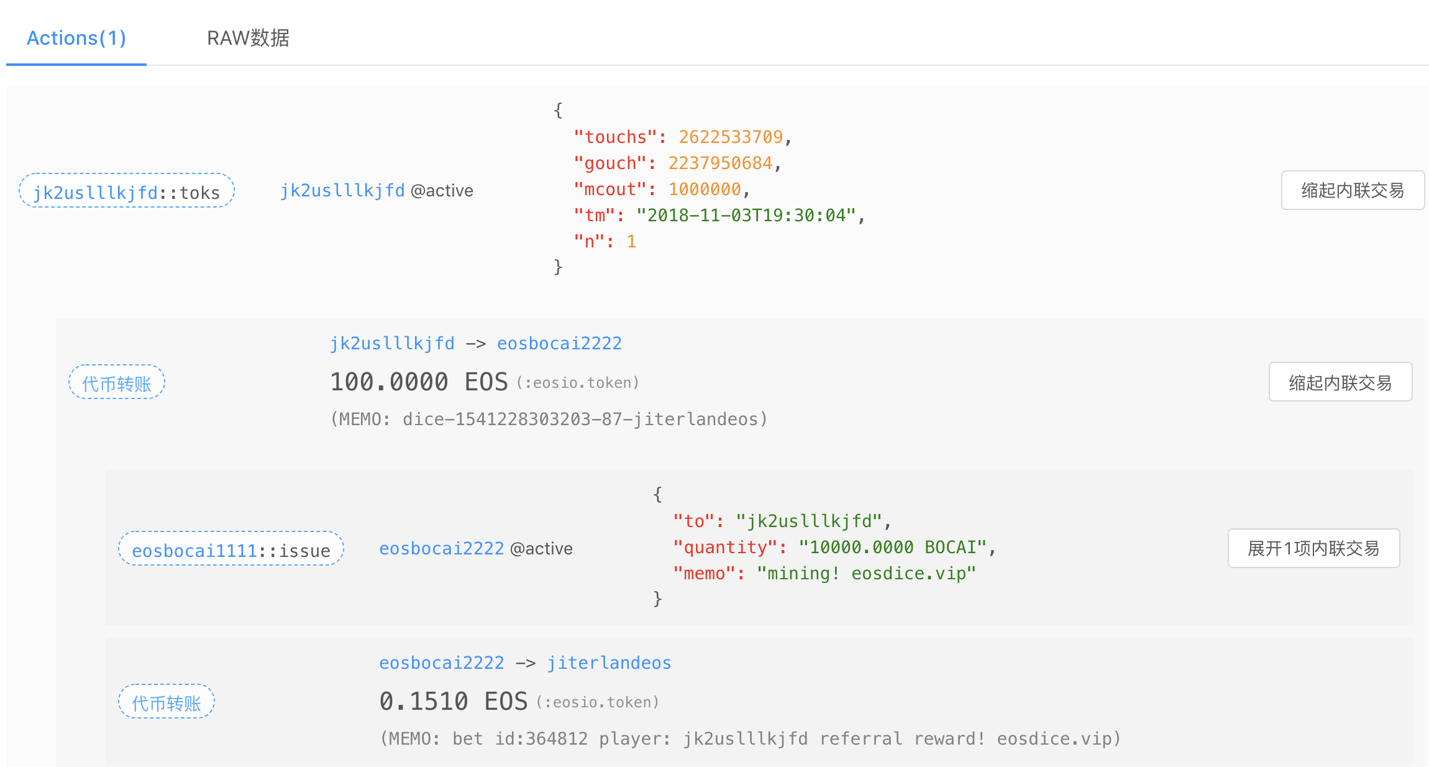Click the "quantity" 10000.0000 BOCAI value
Viewport: 1429px width, 767px height.
[x=892, y=548]
